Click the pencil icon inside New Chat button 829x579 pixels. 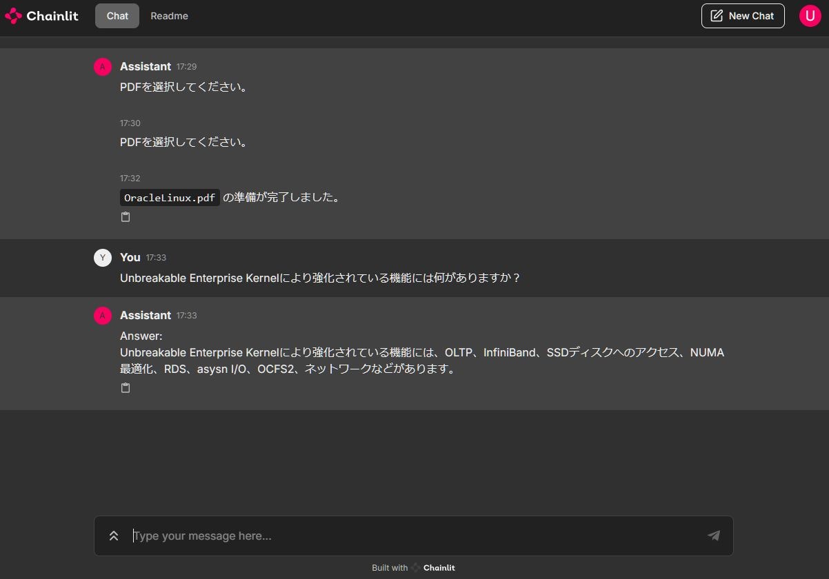[717, 15]
